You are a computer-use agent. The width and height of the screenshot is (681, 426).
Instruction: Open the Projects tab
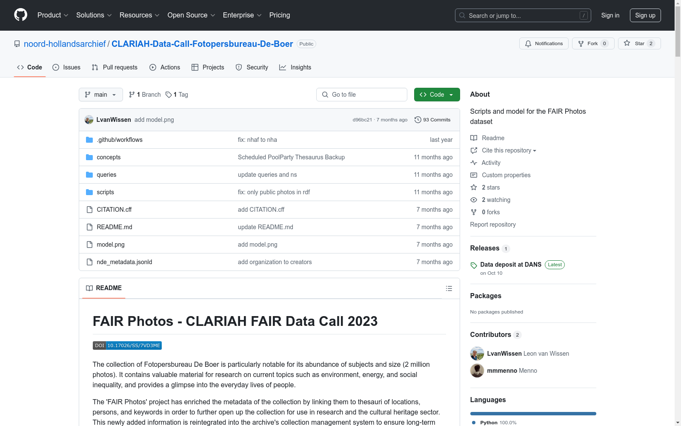208,67
